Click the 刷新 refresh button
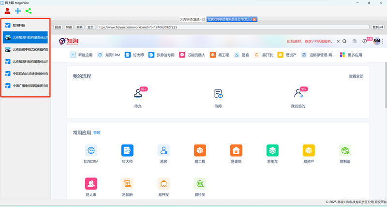 79,27
